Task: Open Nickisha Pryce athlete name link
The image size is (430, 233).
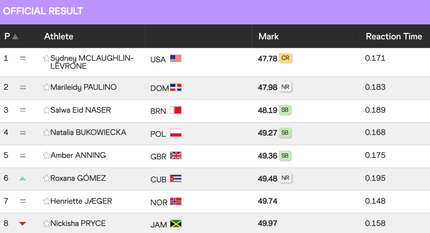Action: tap(78, 223)
